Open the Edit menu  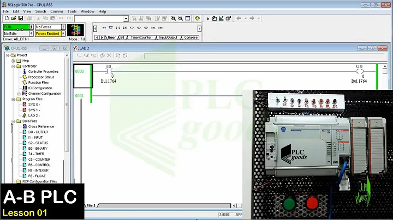pos(16,11)
